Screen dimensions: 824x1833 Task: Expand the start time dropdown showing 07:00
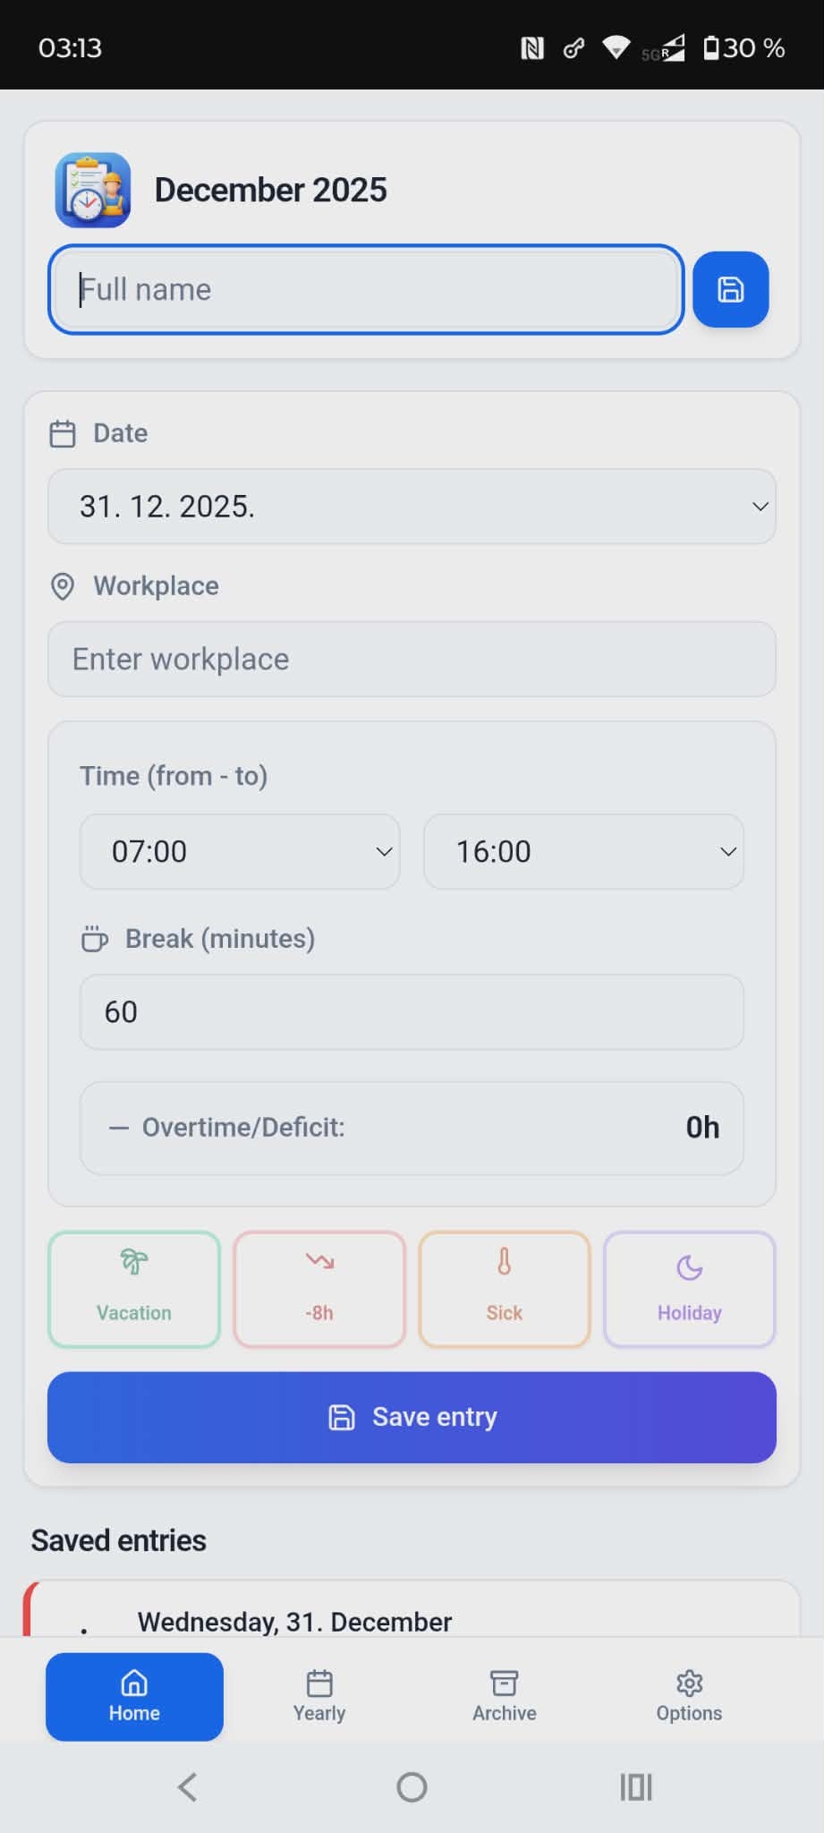[239, 851]
